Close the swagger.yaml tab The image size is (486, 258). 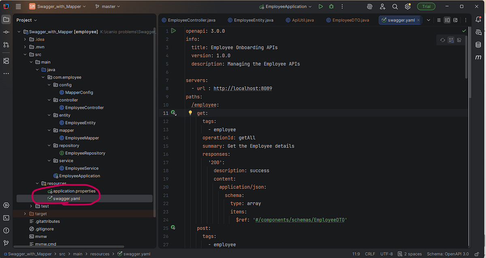[419, 20]
